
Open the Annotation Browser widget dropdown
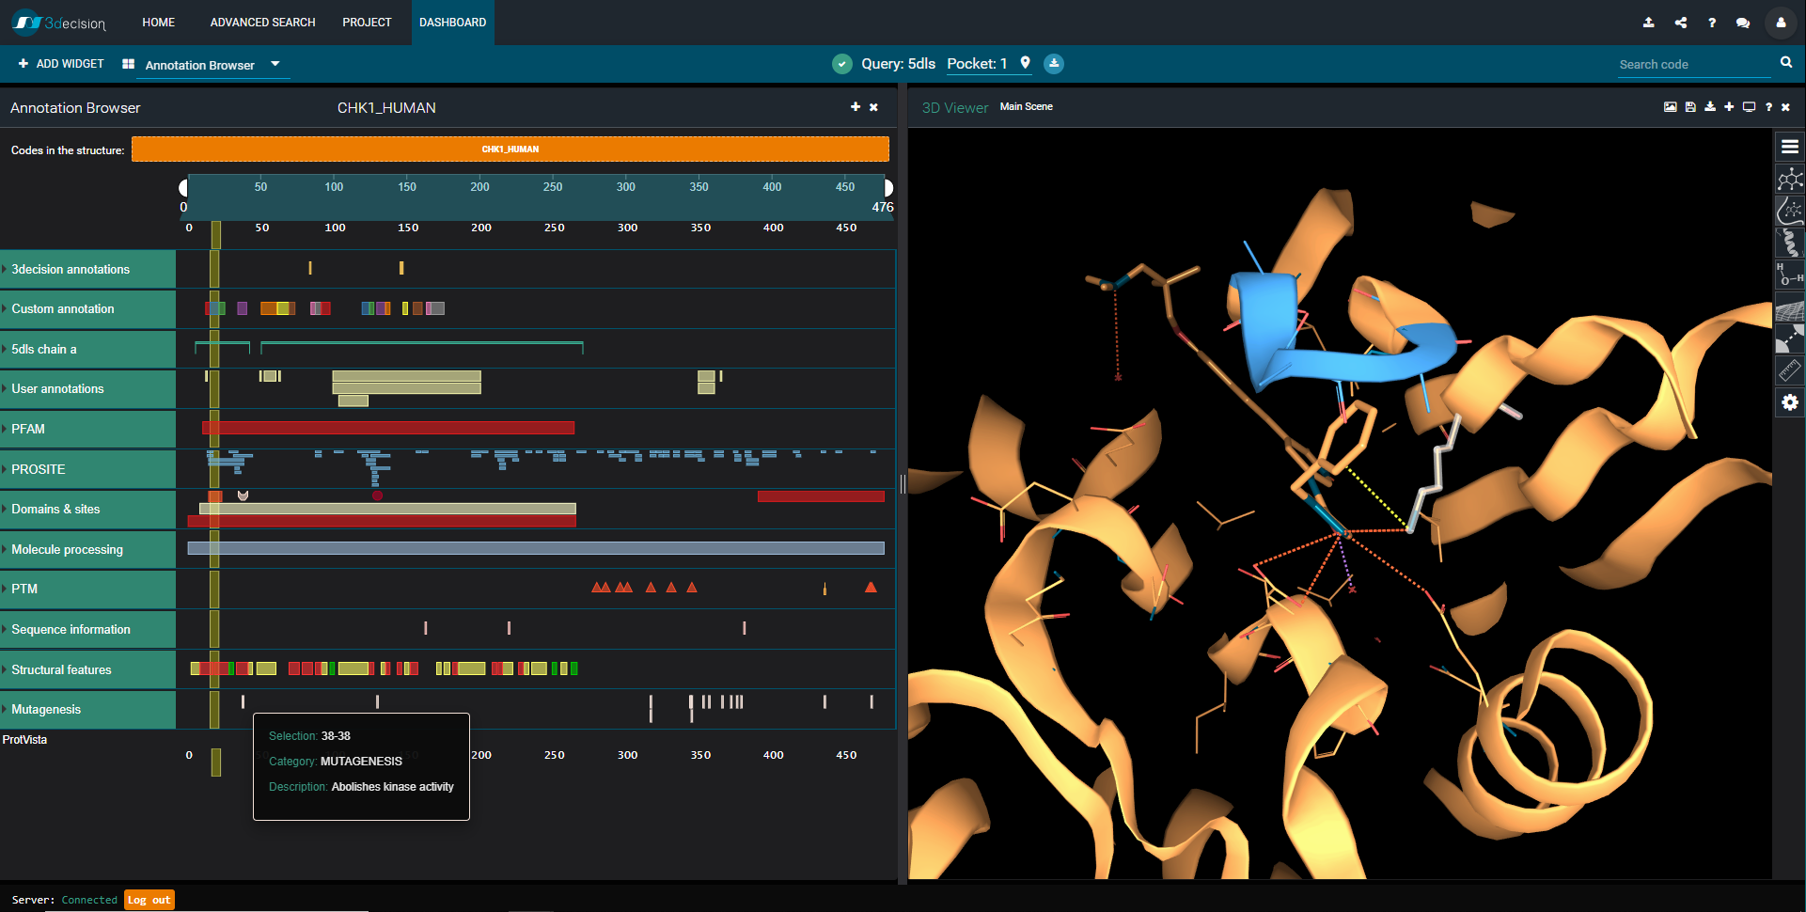coord(274,64)
